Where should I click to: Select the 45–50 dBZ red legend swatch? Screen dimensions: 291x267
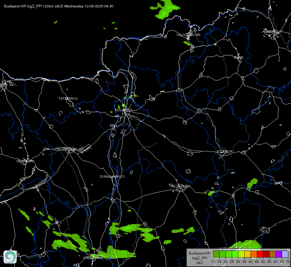point(260,254)
